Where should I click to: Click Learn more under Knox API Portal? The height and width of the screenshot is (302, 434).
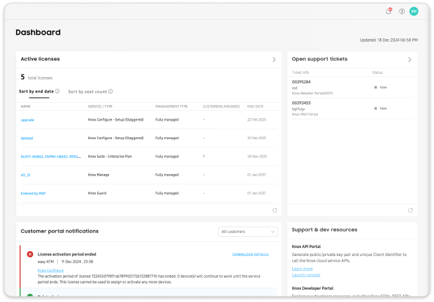click(x=302, y=269)
